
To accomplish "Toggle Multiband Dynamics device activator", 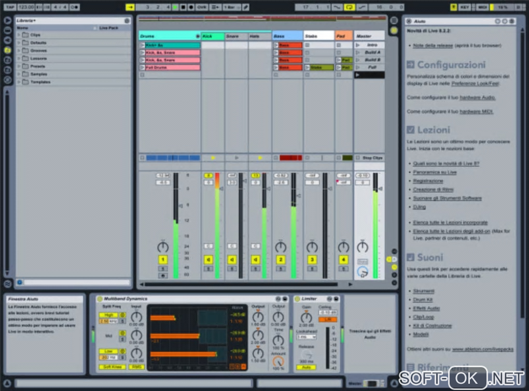I will coord(100,299).
